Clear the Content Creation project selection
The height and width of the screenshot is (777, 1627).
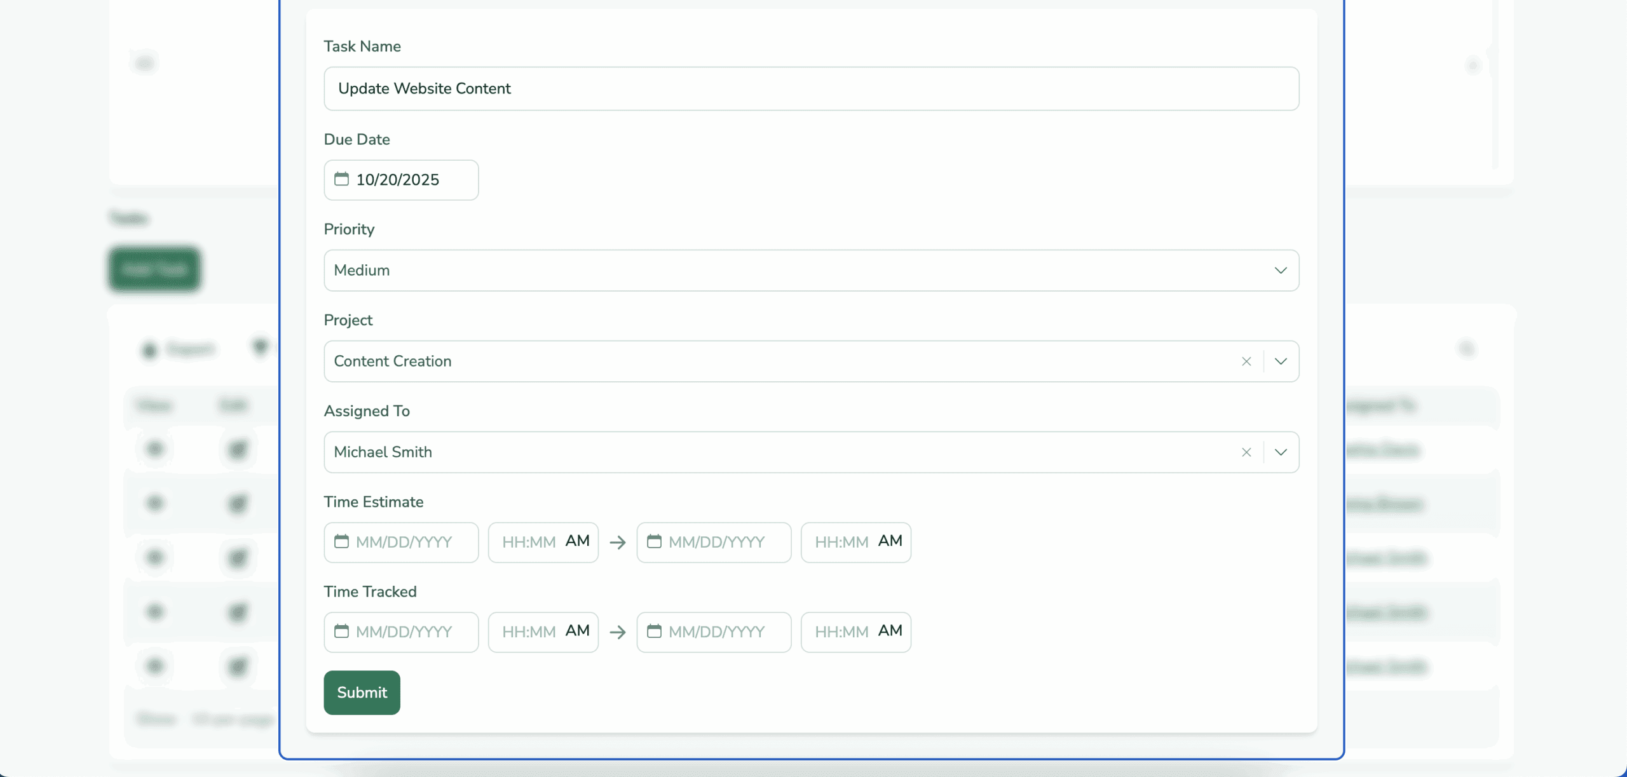click(x=1246, y=361)
